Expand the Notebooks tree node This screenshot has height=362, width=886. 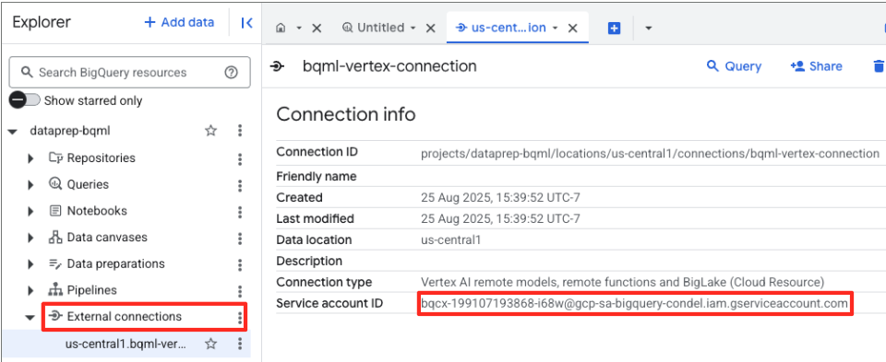pyautogui.click(x=30, y=211)
